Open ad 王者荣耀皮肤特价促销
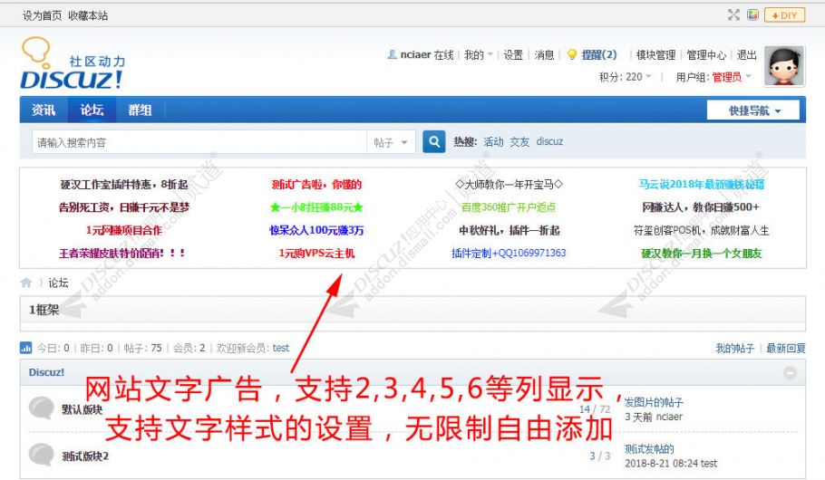This screenshot has height=480, width=825. coord(122,254)
